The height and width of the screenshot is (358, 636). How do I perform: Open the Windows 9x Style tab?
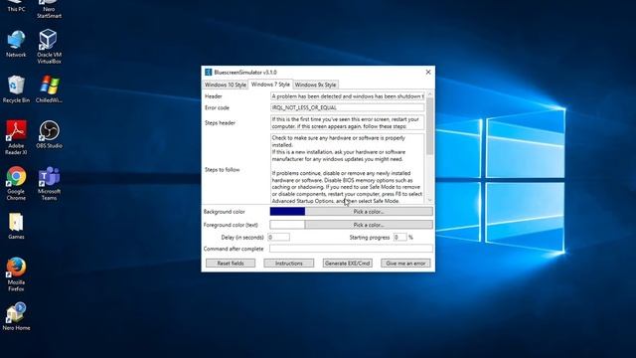point(315,85)
